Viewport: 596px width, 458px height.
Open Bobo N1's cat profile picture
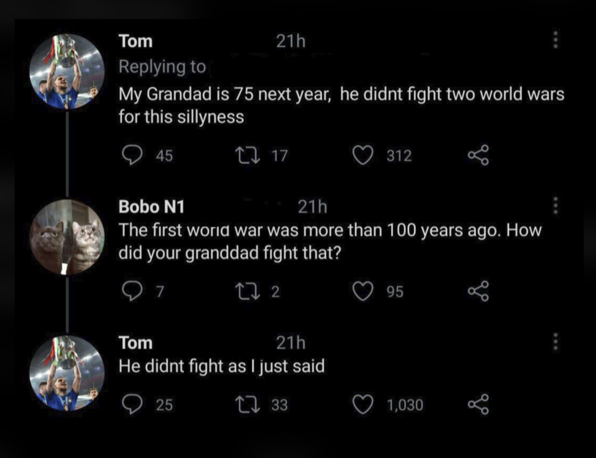click(67, 237)
